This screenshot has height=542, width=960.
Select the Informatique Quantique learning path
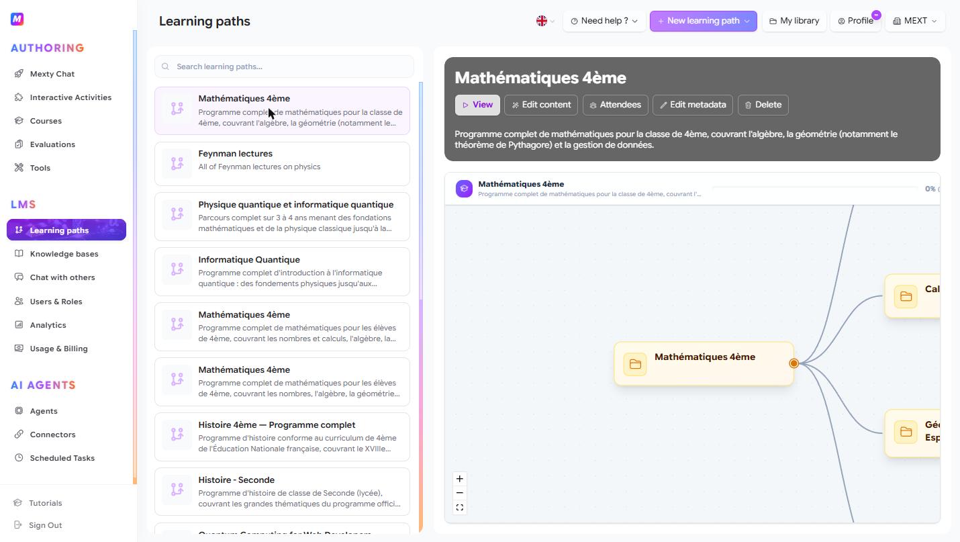tap(282, 272)
